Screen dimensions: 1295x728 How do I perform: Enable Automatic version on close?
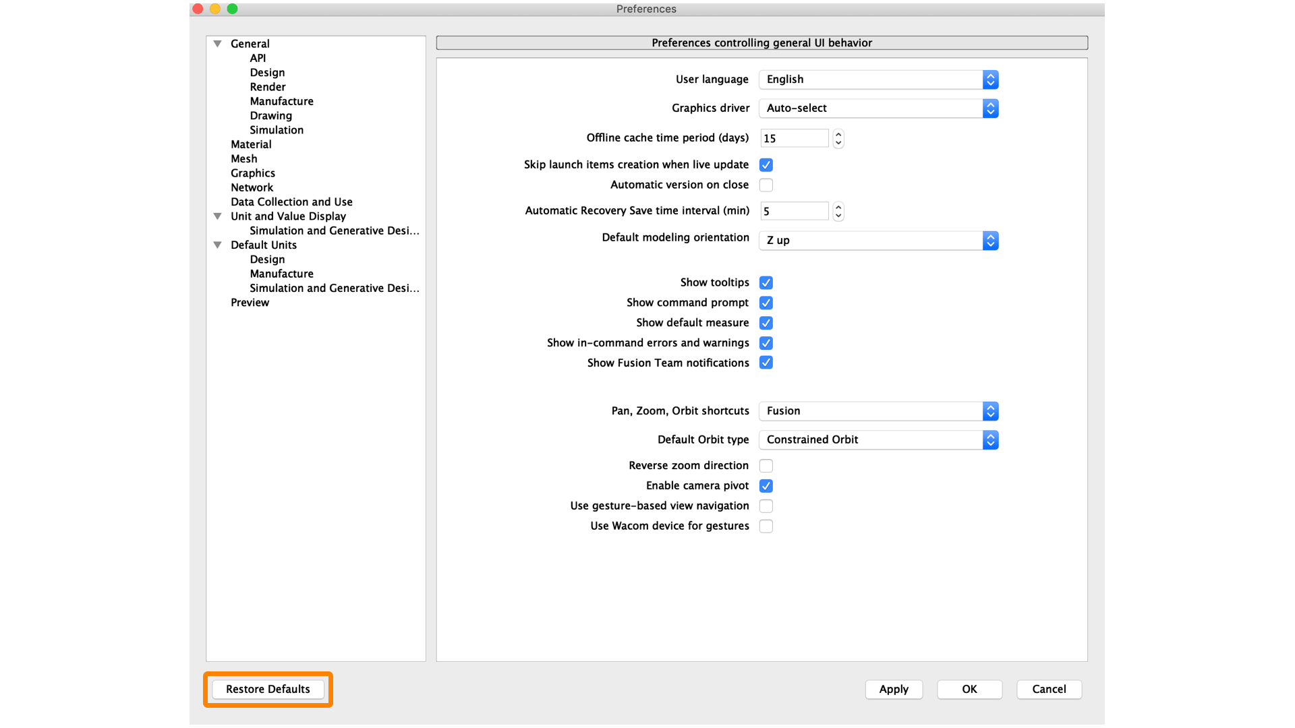[766, 185]
